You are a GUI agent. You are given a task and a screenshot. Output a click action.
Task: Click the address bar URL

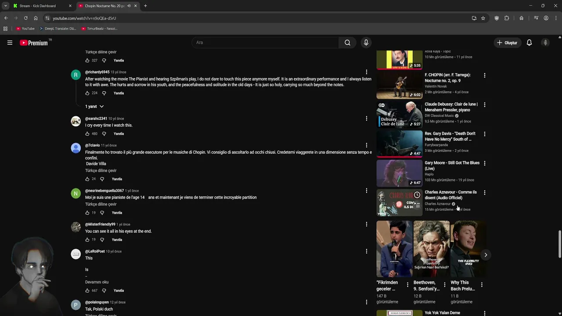pos(84,18)
